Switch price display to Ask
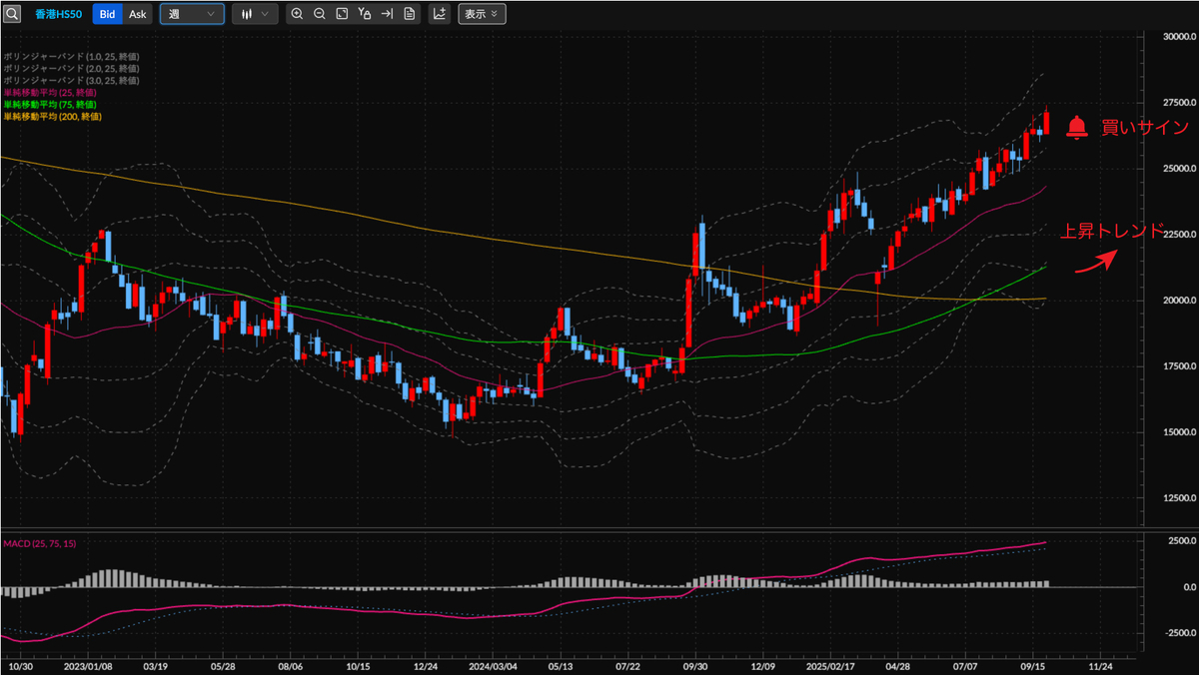This screenshot has height=675, width=1199. pos(138,14)
